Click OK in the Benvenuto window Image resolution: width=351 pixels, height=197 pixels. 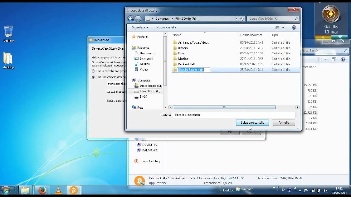(230, 132)
